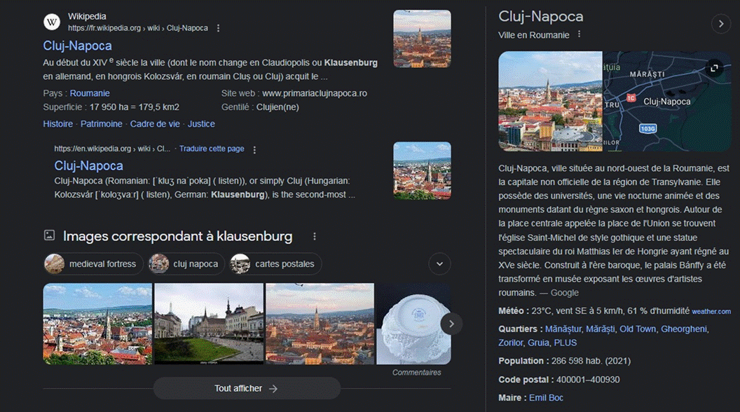Click the fr.wikipedia.org URL breadcrumb

138,28
